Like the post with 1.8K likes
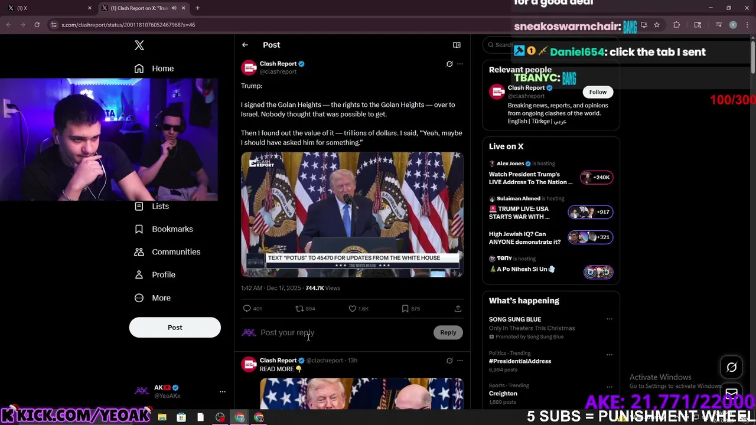This screenshot has height=425, width=756. (x=353, y=309)
